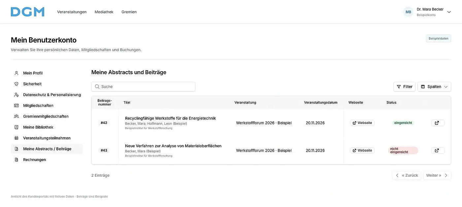The width and height of the screenshot is (462, 207).
Task: Click the date 20.11.2026 in row #42
Action: click(x=315, y=123)
